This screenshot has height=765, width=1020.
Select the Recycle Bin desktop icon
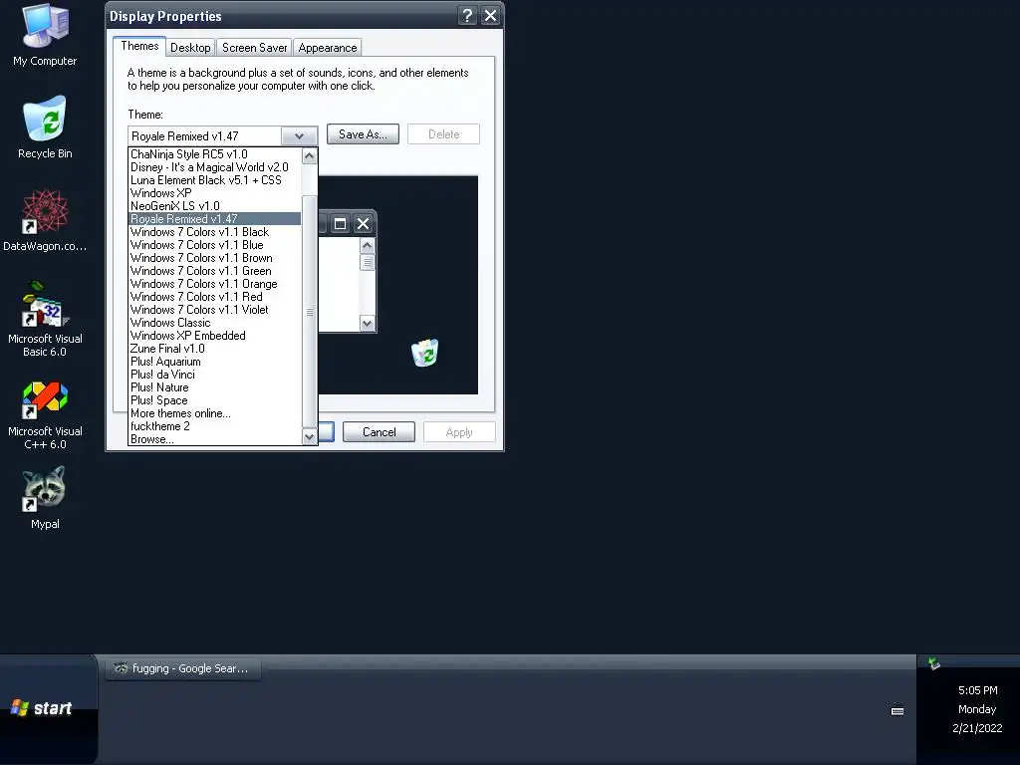tap(45, 127)
